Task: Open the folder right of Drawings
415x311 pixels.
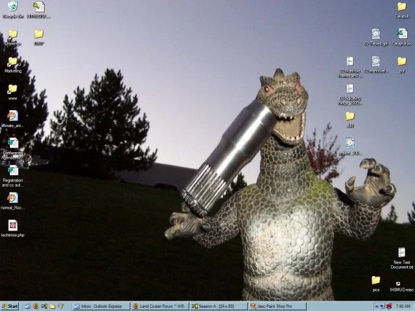Action: pos(39,38)
